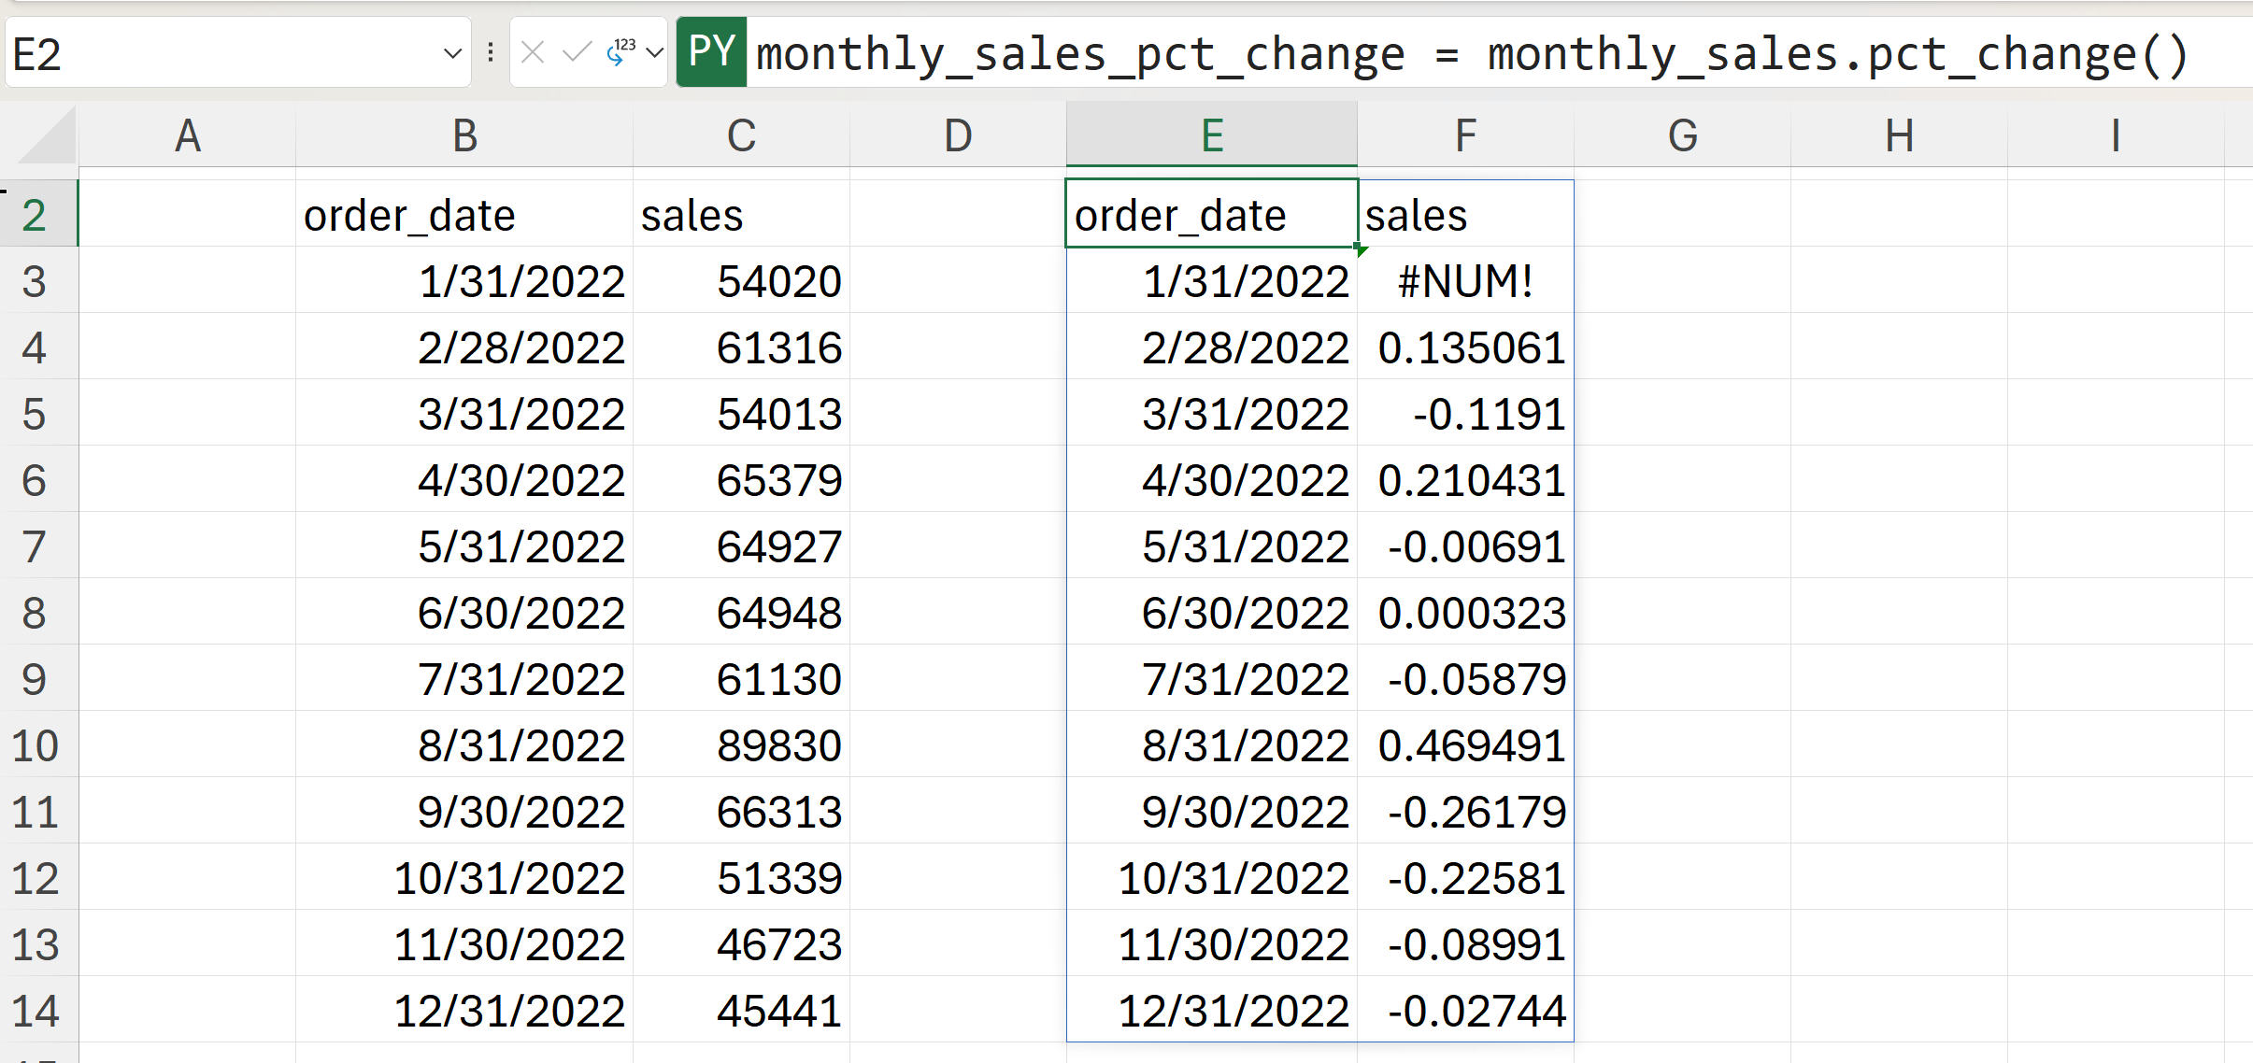Click the sales header cell in column F
2253x1063 pixels.
1464,215
